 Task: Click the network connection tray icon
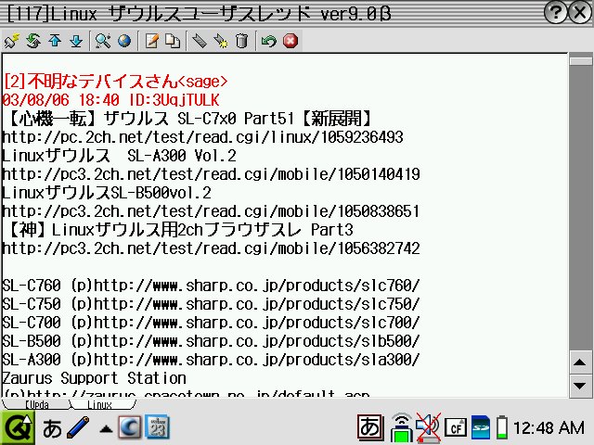coord(401,427)
